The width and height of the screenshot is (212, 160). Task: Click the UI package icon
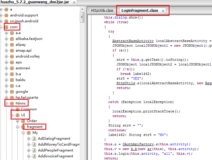tap(17, 115)
